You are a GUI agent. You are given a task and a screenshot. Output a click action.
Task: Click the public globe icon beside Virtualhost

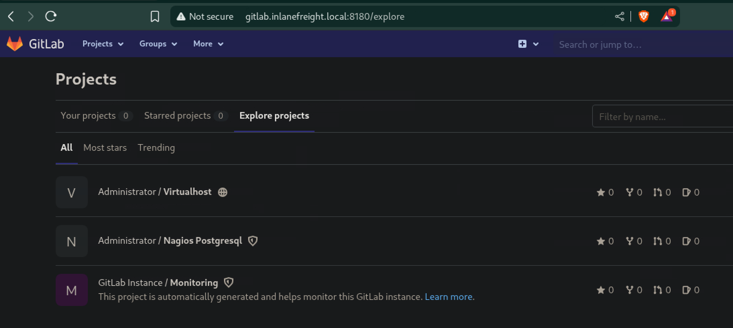tap(223, 192)
